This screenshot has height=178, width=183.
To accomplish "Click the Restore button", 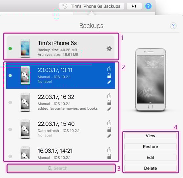I will (x=151, y=146).
